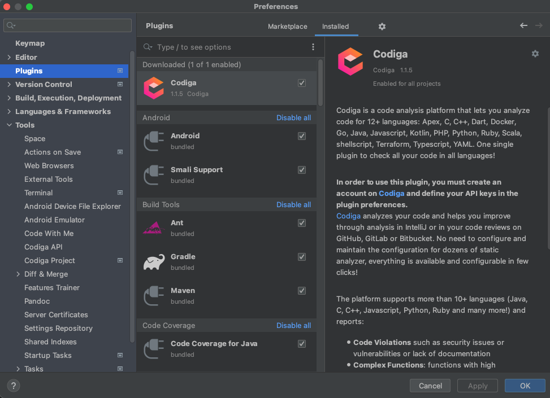Click the Codiga plugin icon in the list
The height and width of the screenshot is (398, 550).
click(153, 88)
